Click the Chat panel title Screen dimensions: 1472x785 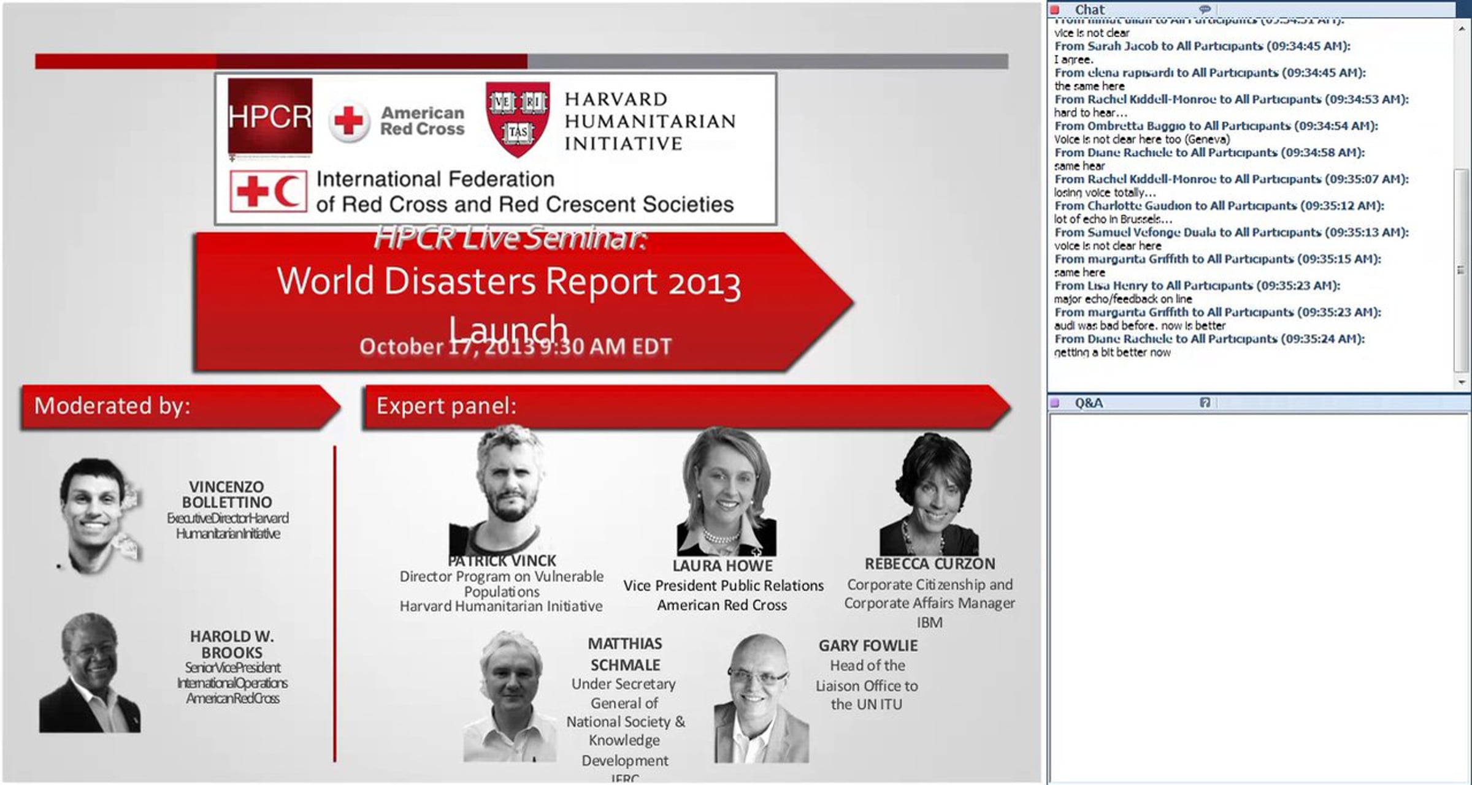1089,9
